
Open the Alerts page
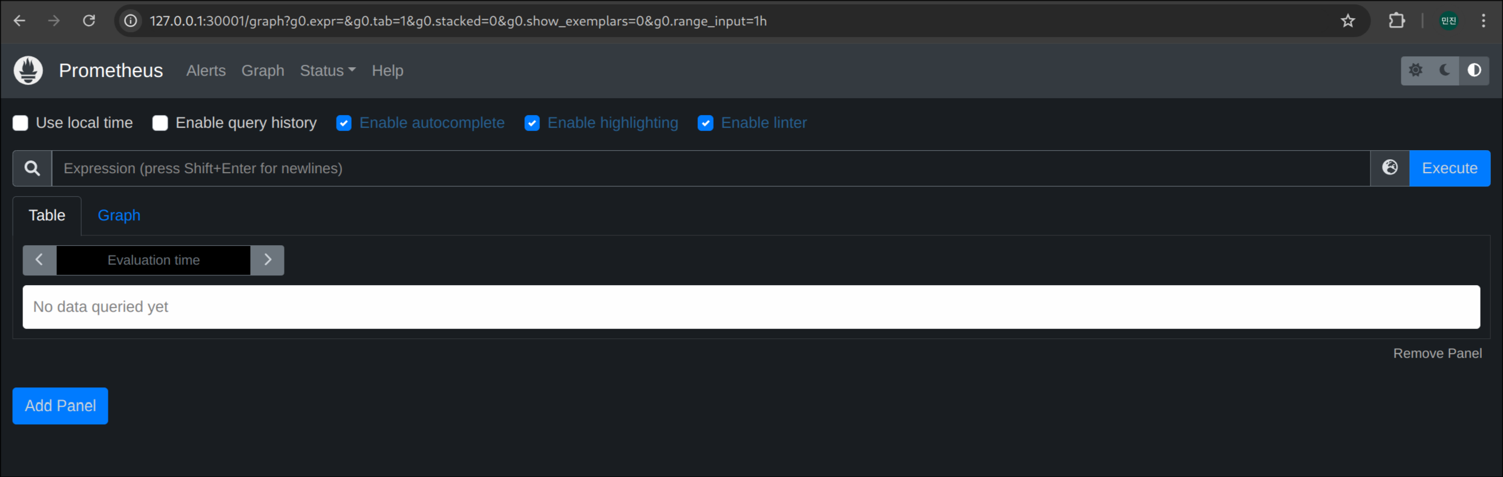[206, 71]
